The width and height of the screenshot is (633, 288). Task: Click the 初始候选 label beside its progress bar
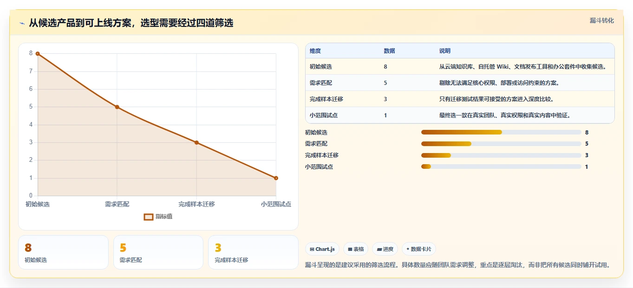(316, 133)
